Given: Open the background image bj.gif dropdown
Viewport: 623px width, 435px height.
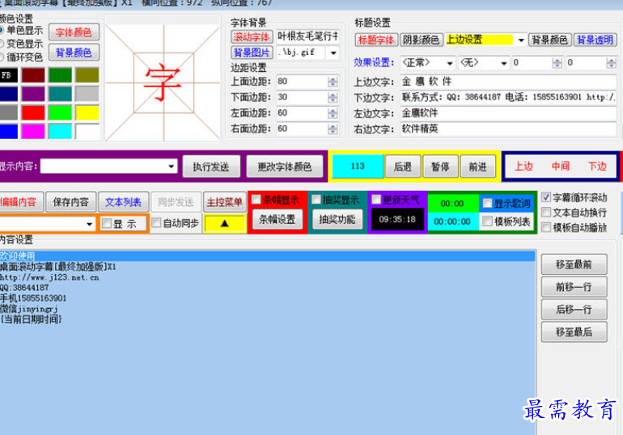Looking at the screenshot, I should coord(333,53).
